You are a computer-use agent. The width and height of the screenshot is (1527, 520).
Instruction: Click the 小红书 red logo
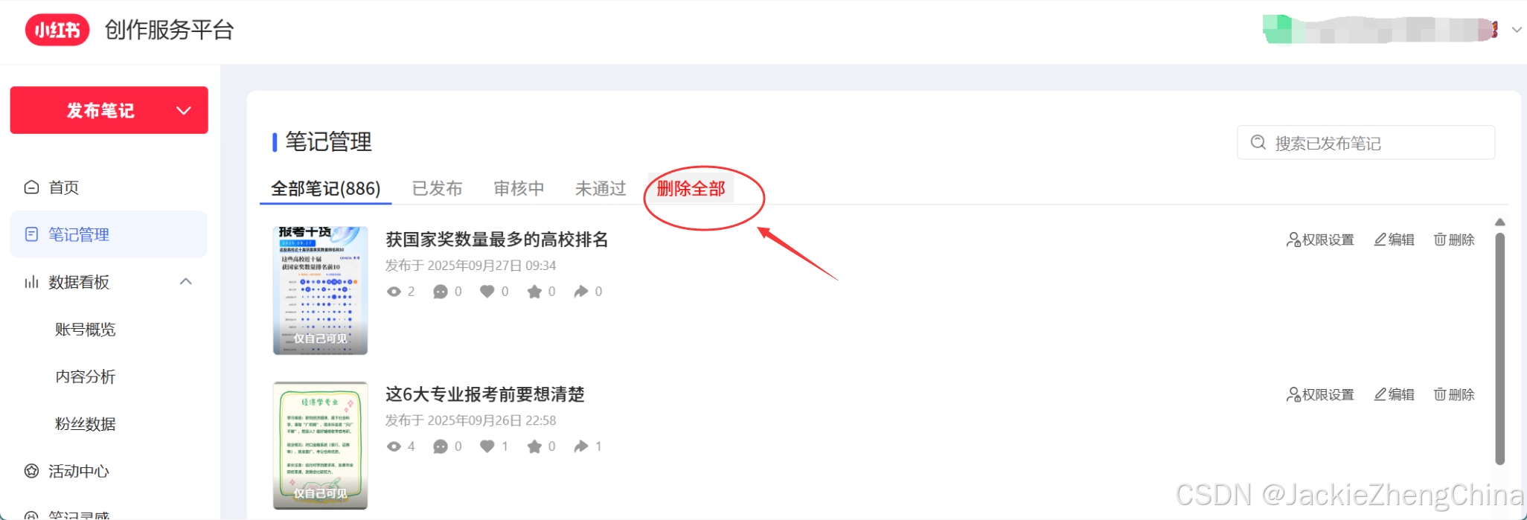click(x=57, y=30)
